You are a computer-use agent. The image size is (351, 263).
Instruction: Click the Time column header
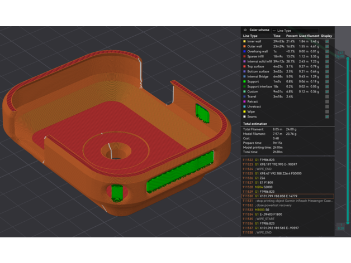point(277,36)
